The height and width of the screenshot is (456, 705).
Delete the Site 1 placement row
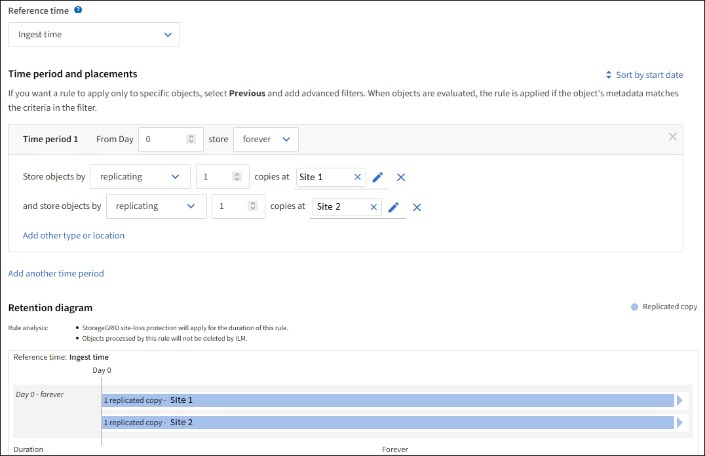(401, 177)
